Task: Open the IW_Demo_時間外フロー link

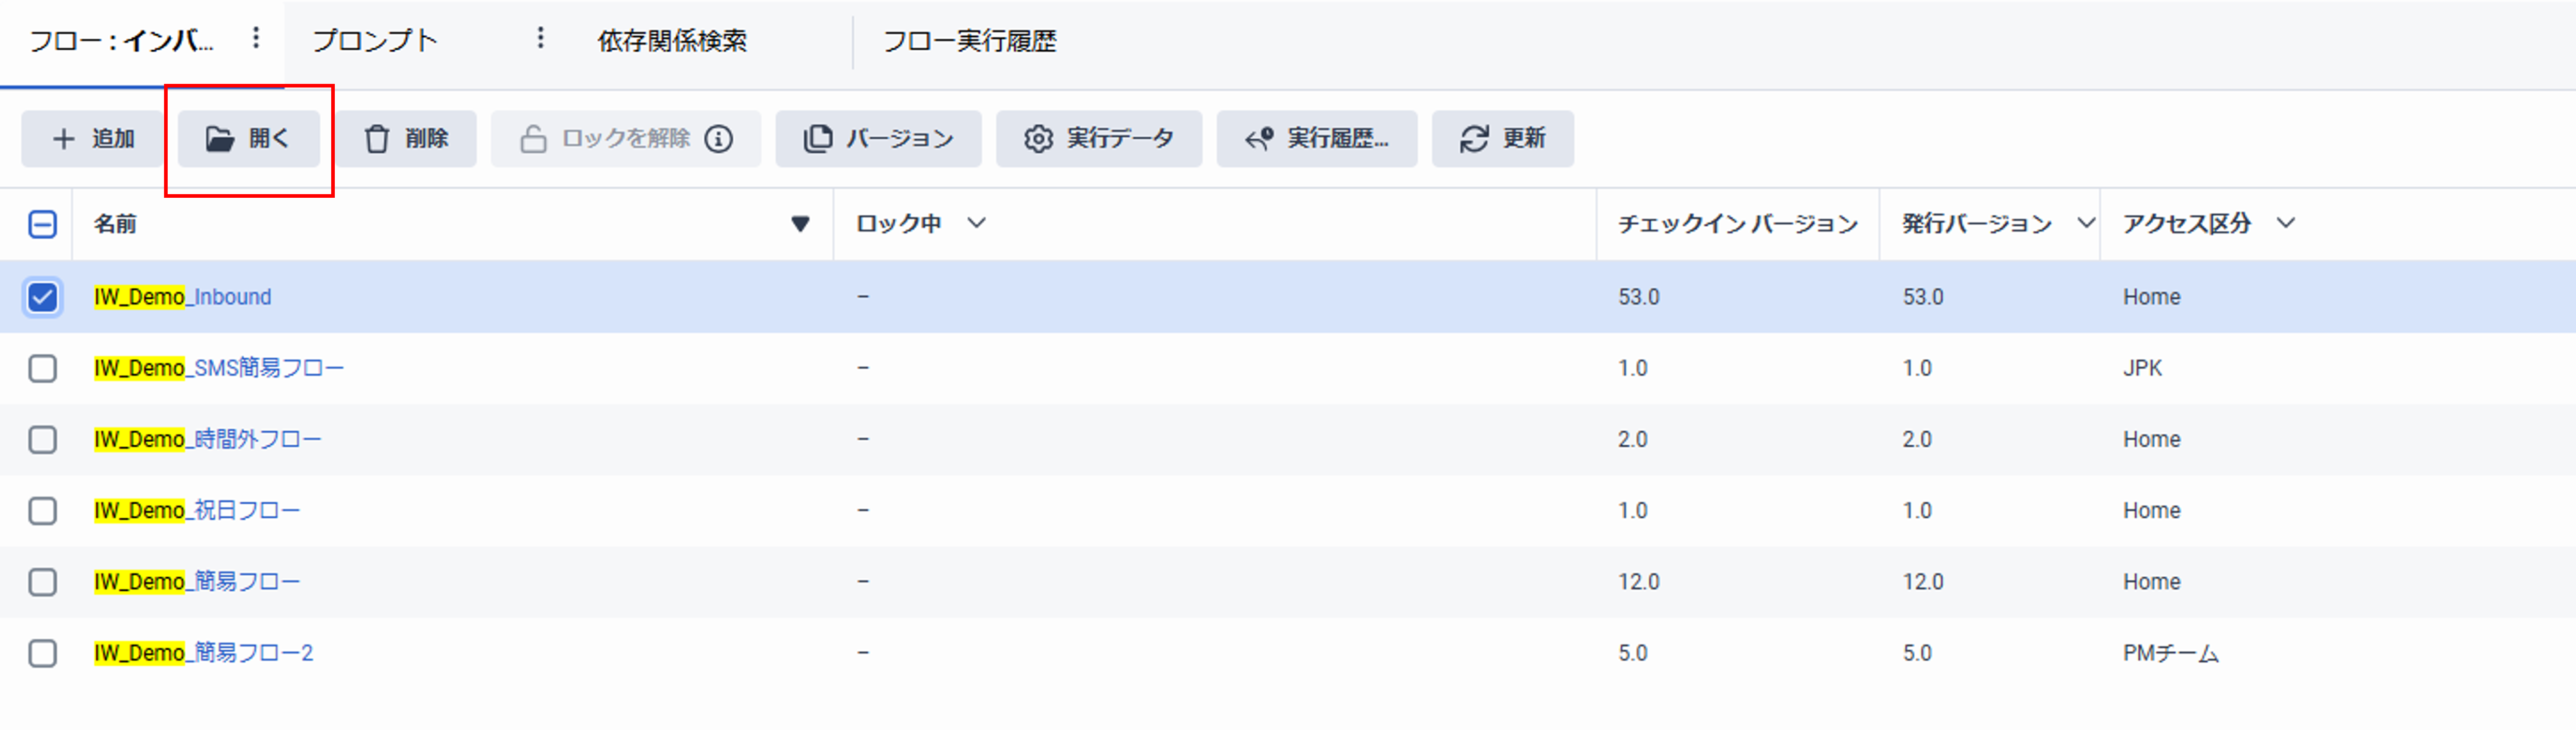Action: (208, 439)
